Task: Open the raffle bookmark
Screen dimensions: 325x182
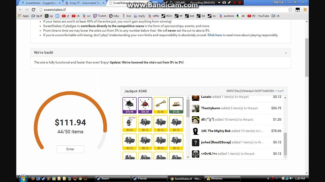Action: pyautogui.click(x=153, y=16)
